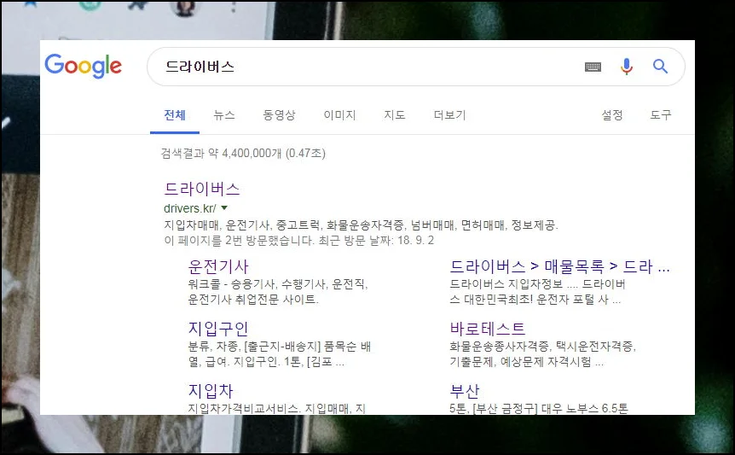Open the 부산 sitelink
Image resolution: width=735 pixels, height=455 pixels.
pyautogui.click(x=465, y=391)
